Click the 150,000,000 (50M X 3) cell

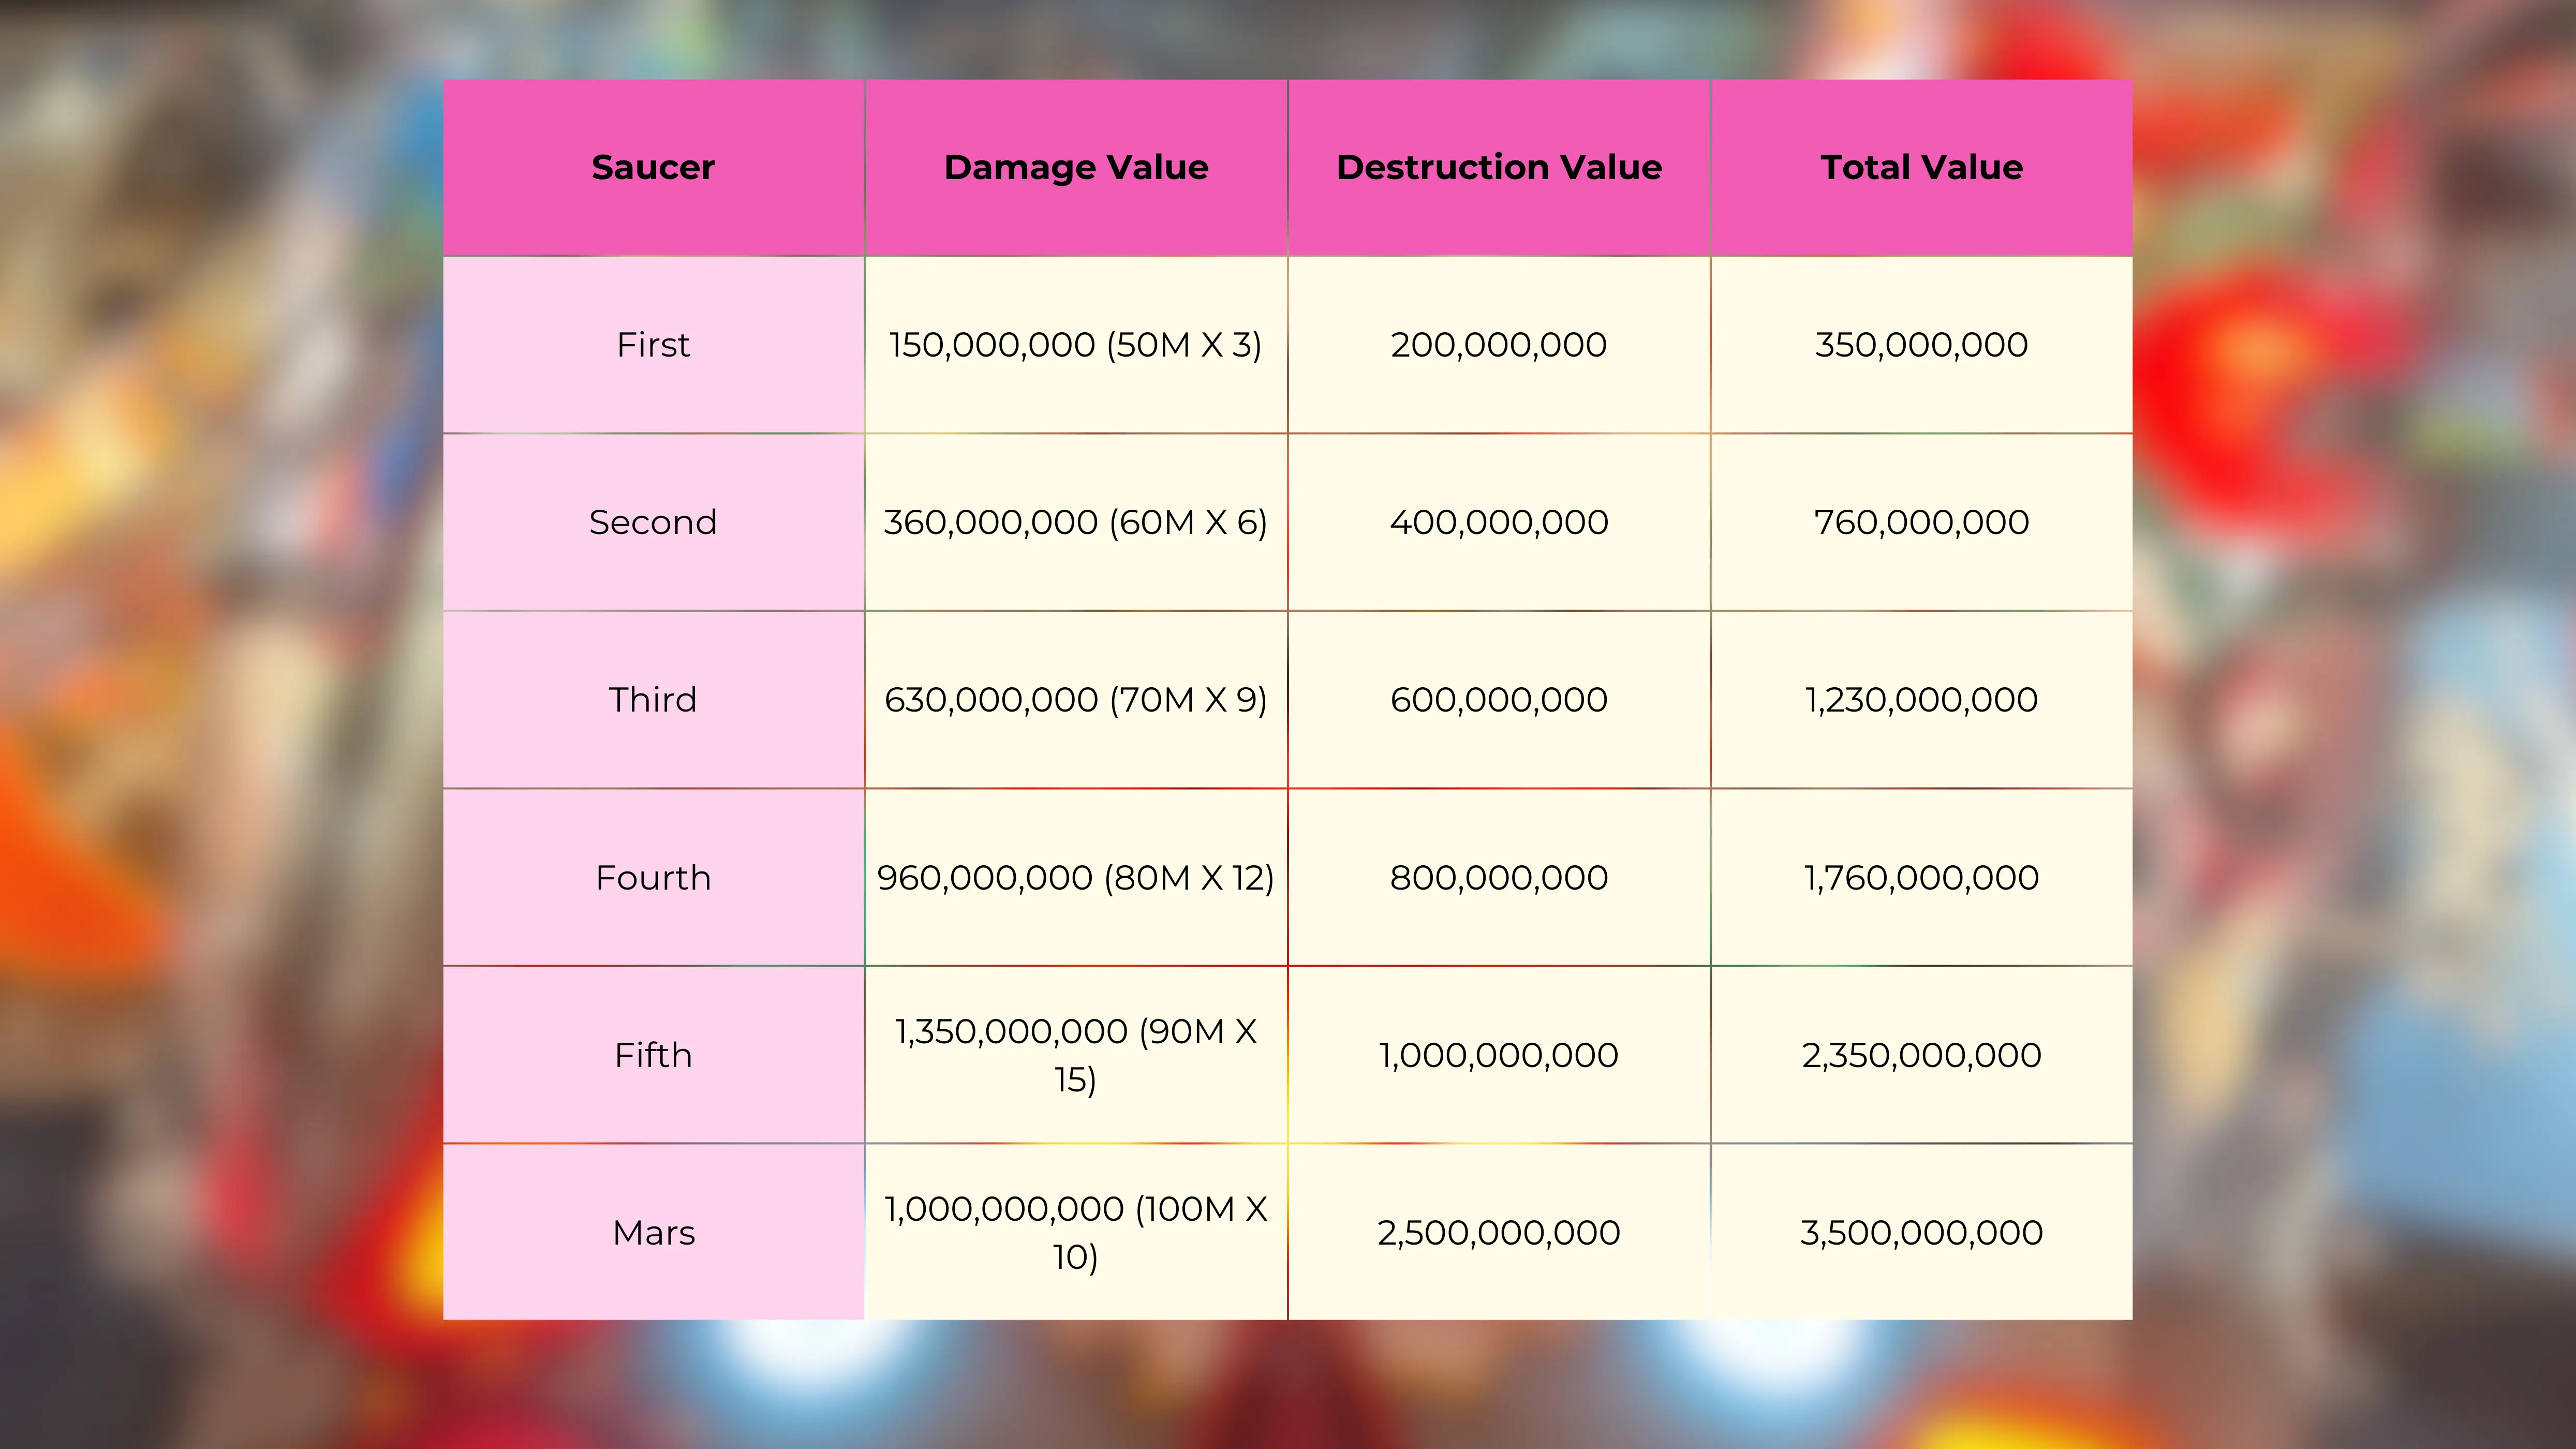1076,345
